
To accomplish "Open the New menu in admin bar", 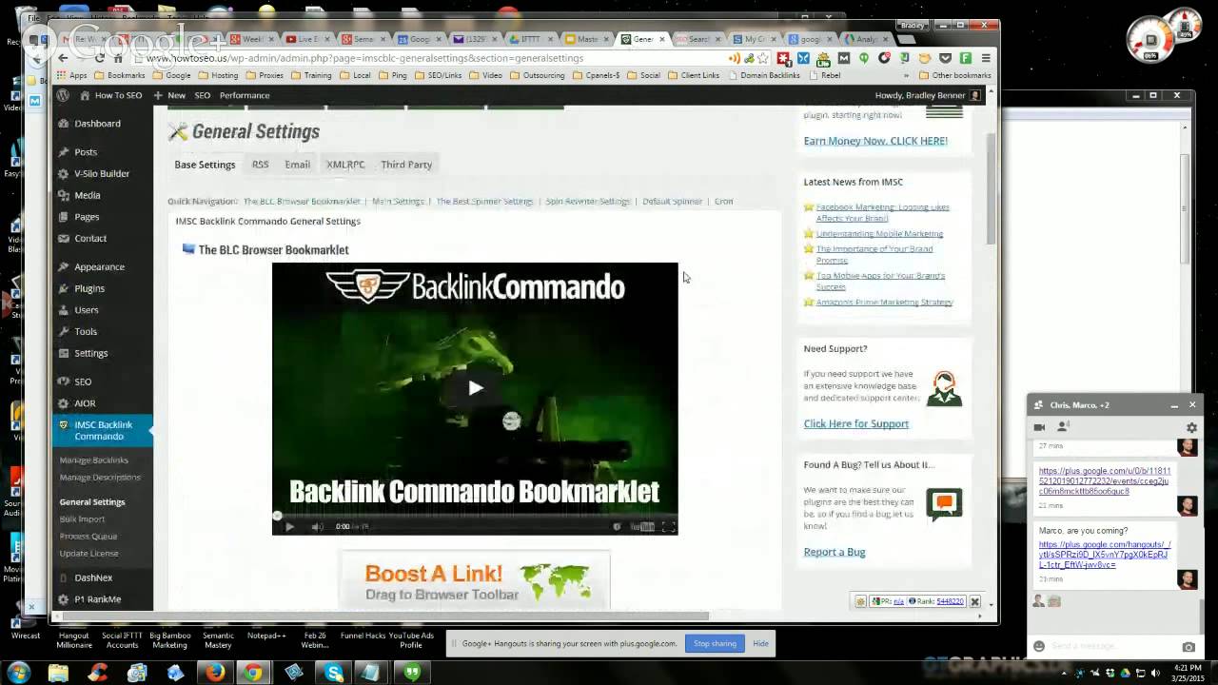I will pos(169,95).
